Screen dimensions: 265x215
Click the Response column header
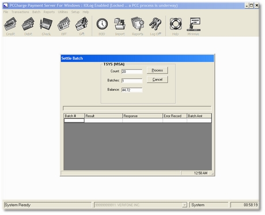coord(142,116)
